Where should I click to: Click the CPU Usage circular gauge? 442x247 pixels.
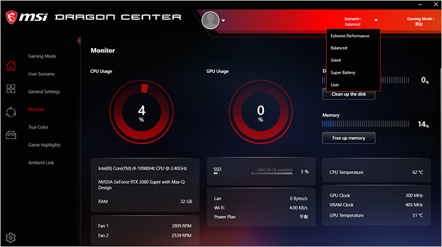(x=142, y=112)
